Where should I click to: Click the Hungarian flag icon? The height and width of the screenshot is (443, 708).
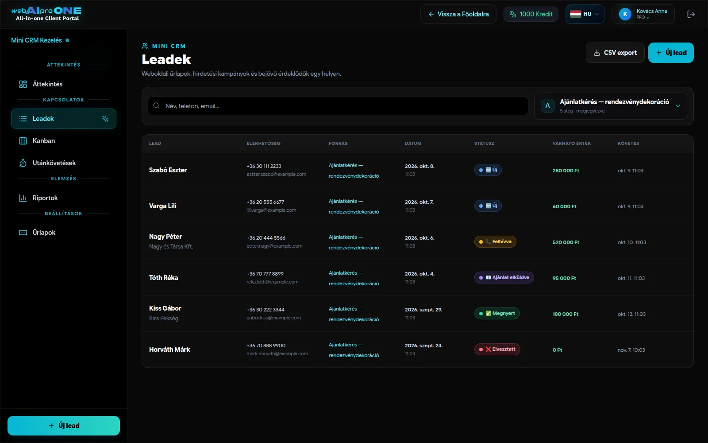(x=575, y=14)
